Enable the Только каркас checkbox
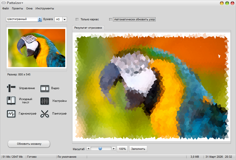 click(77, 19)
